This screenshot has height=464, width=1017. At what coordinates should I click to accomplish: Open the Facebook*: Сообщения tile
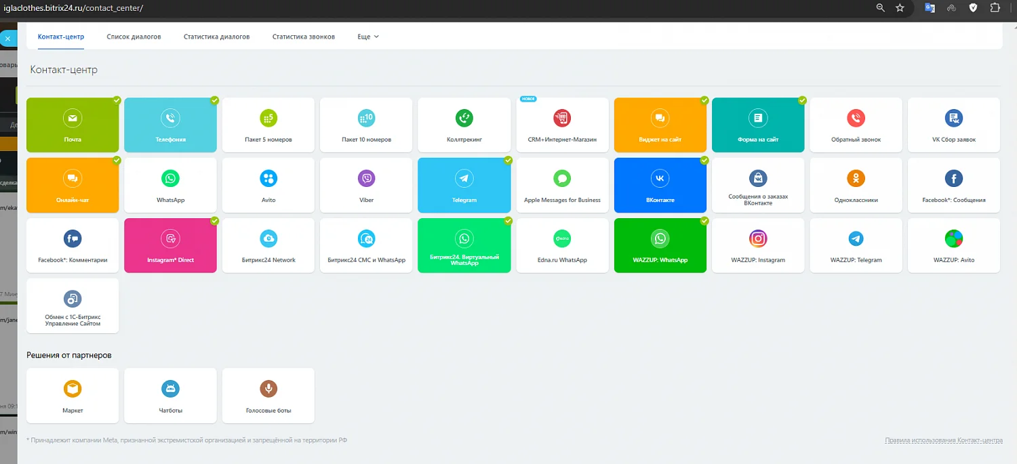[954, 186]
